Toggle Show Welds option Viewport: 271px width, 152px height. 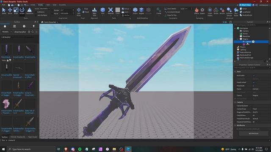170,8
